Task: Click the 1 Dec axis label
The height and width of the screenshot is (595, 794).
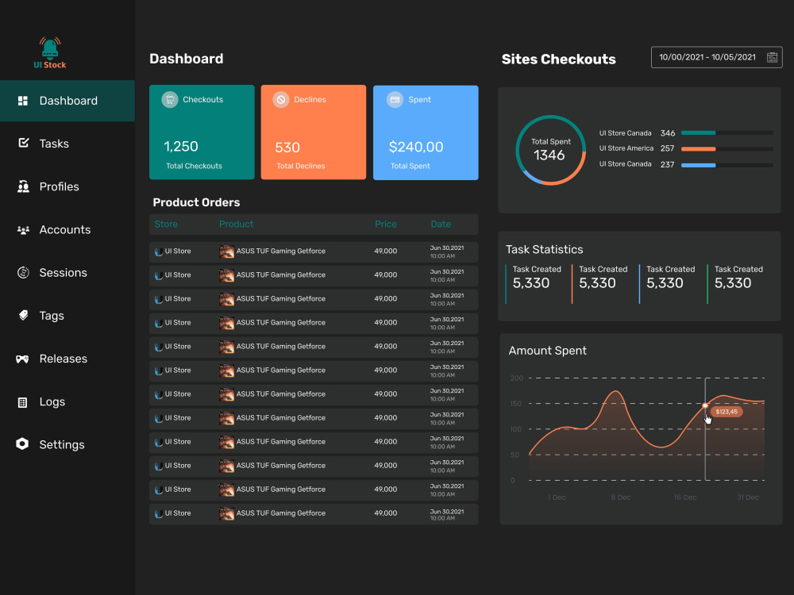Action: 557,497
